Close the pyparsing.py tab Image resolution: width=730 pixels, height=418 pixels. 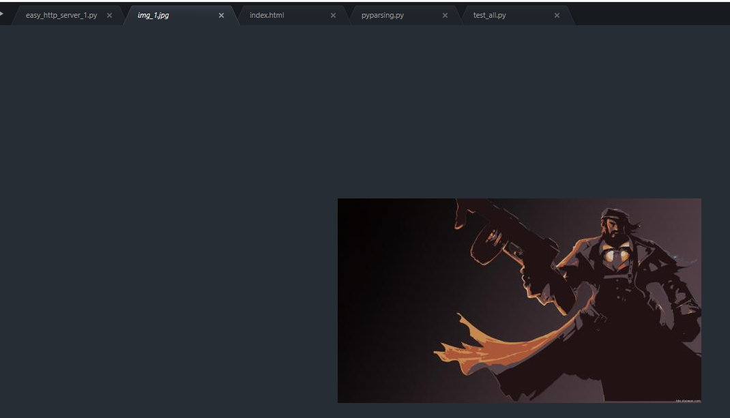click(445, 16)
